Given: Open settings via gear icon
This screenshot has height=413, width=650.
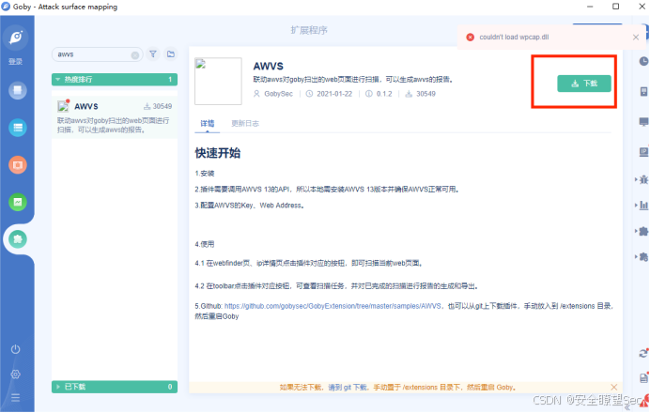Looking at the screenshot, I should (15, 375).
